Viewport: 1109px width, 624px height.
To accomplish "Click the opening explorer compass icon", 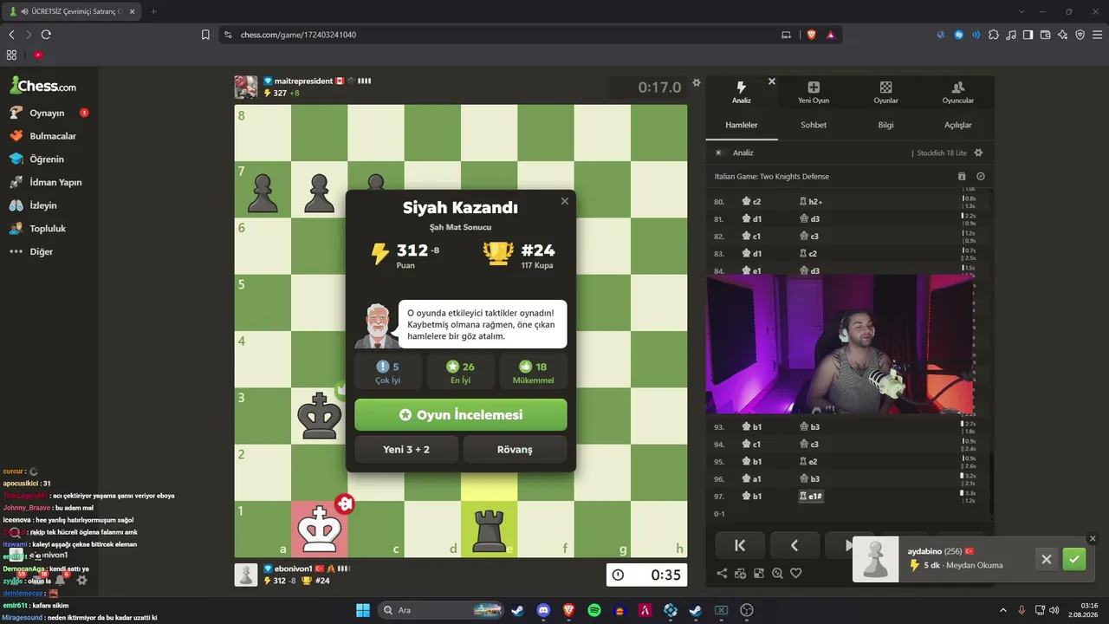I will click(981, 176).
